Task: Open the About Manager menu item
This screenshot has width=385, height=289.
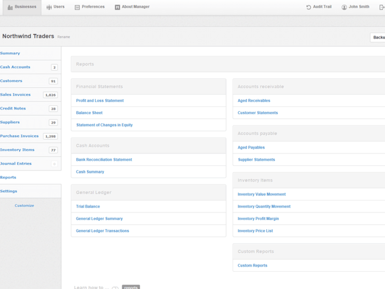Action: (131, 6)
